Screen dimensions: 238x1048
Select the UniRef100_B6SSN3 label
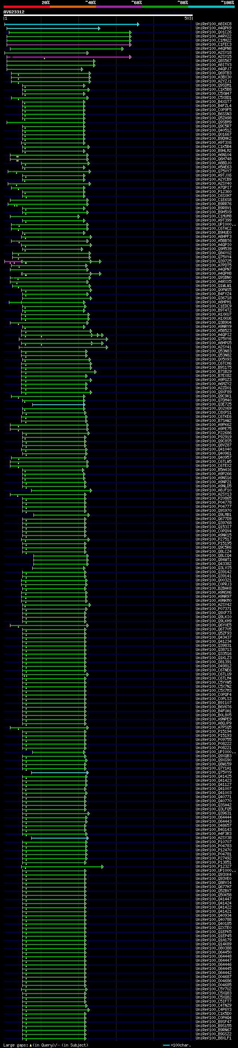tap(213, 114)
